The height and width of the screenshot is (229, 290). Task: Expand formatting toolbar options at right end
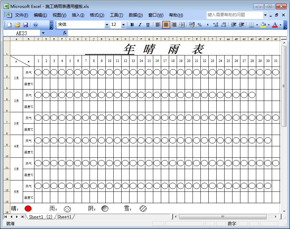coord(286,25)
